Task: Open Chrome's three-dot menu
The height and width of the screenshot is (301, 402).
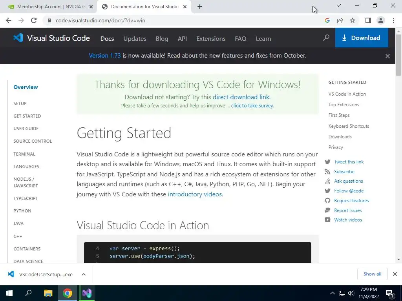Action: [x=393, y=20]
